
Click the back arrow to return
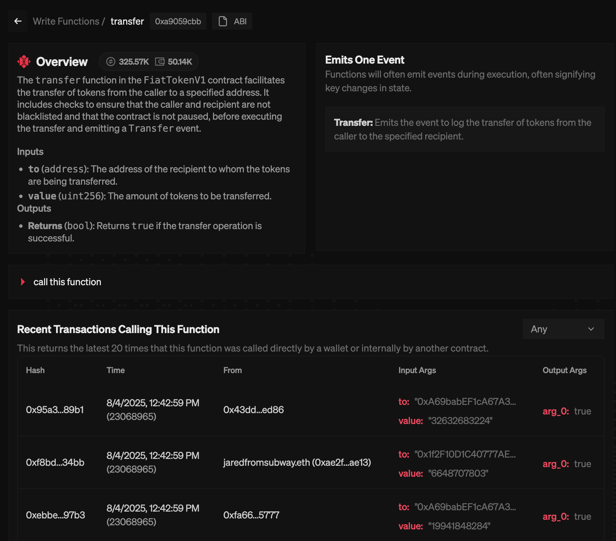pyautogui.click(x=18, y=21)
